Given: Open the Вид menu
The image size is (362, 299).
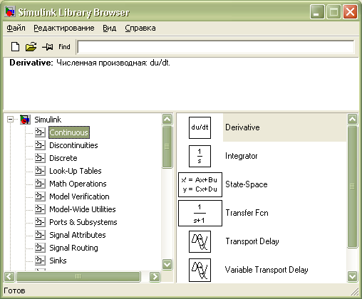Looking at the screenshot, I should click(x=110, y=28).
